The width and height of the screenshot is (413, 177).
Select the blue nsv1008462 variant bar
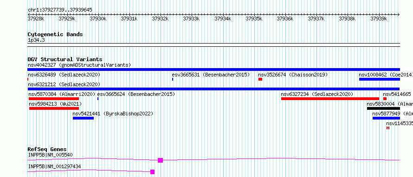[380, 79]
